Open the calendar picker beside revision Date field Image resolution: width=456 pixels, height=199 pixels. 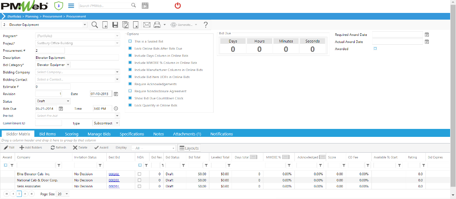click(116, 94)
